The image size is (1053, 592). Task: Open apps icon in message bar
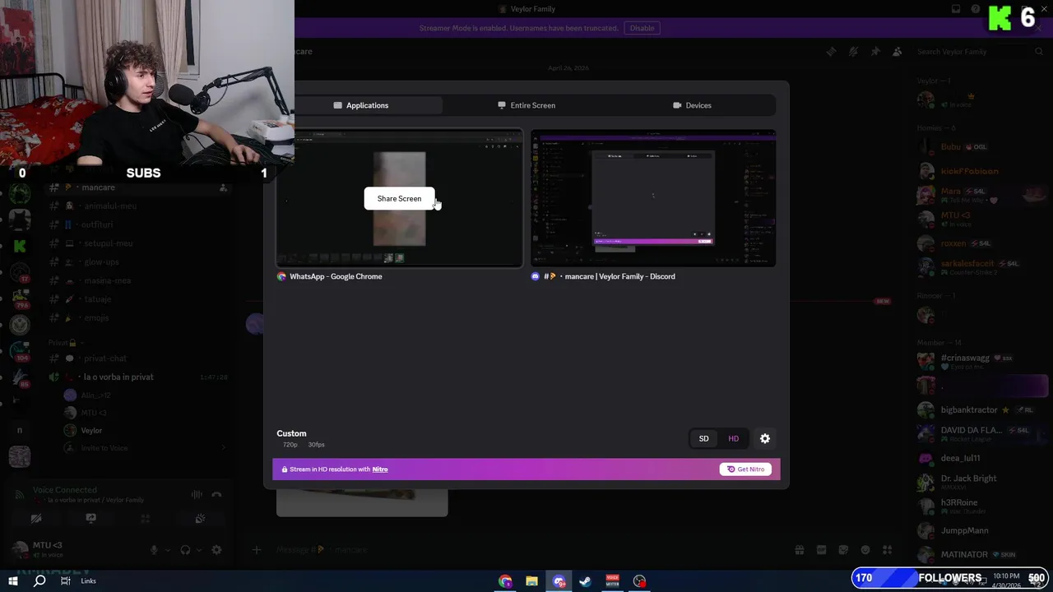click(x=887, y=549)
